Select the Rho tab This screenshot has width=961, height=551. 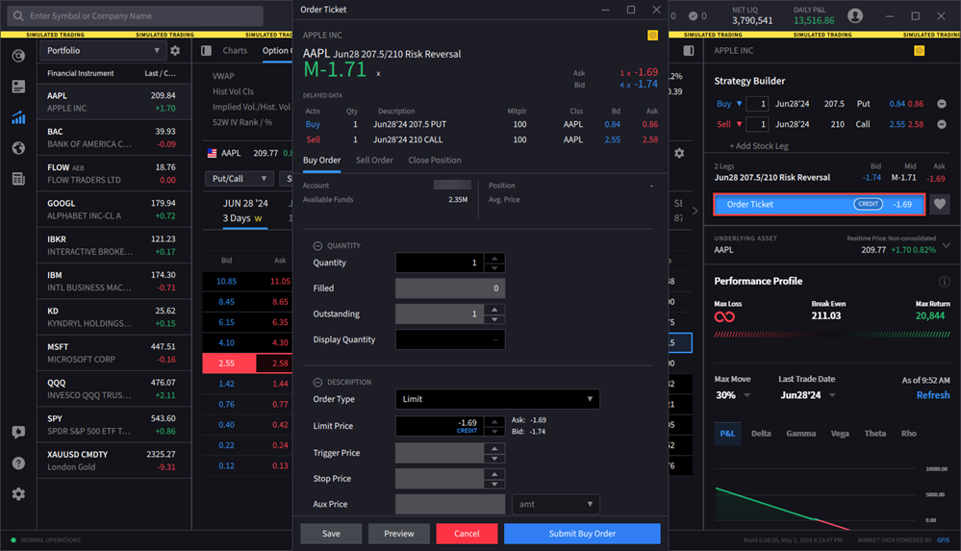908,434
